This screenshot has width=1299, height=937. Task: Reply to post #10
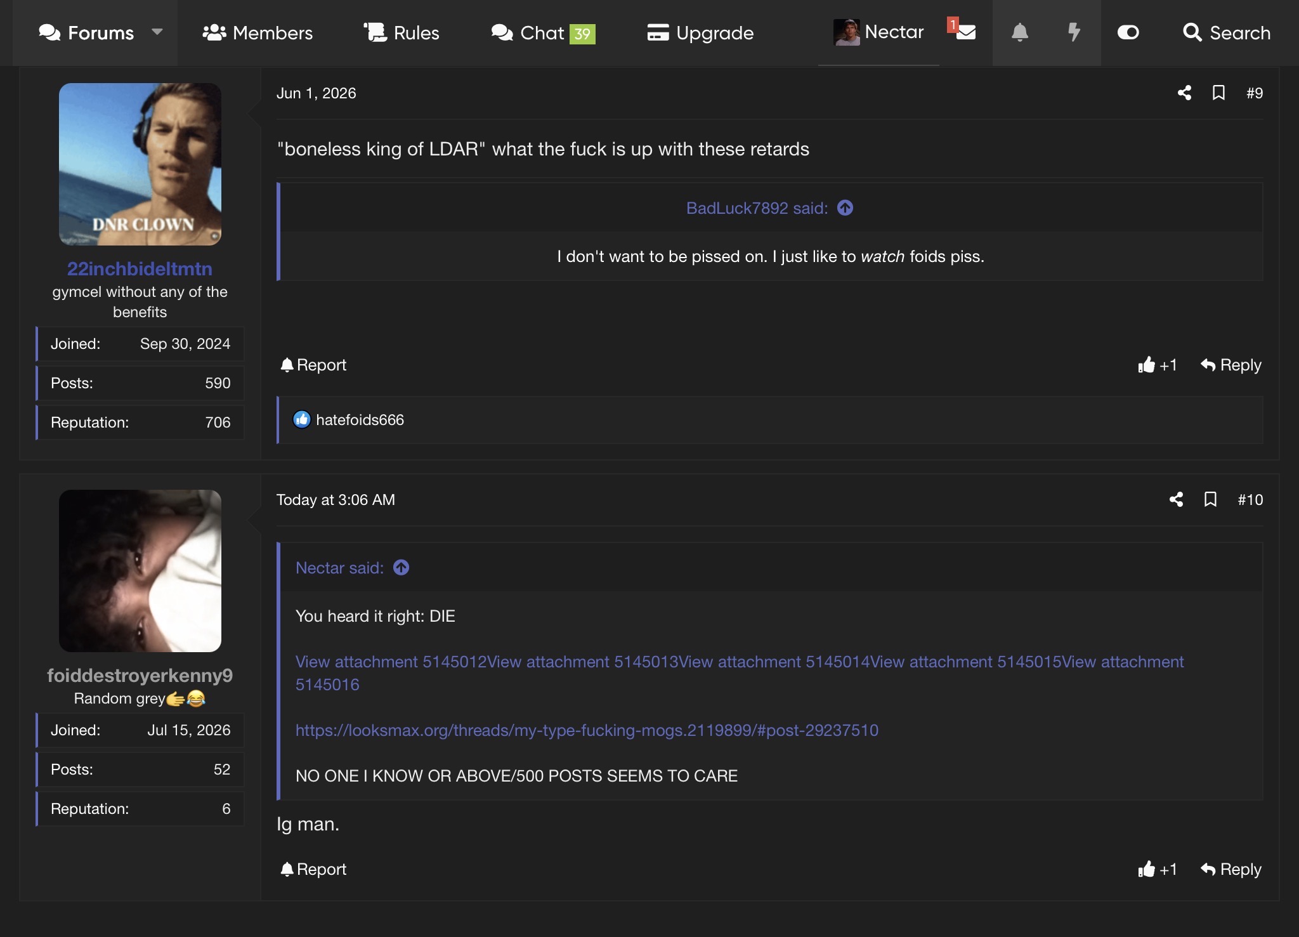[x=1230, y=870]
